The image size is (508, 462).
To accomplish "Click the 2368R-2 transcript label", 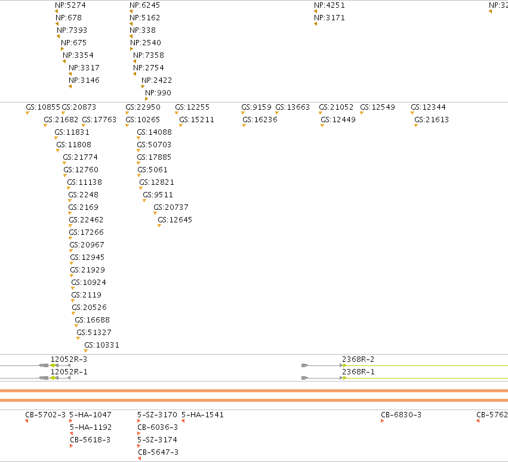I will point(358,359).
